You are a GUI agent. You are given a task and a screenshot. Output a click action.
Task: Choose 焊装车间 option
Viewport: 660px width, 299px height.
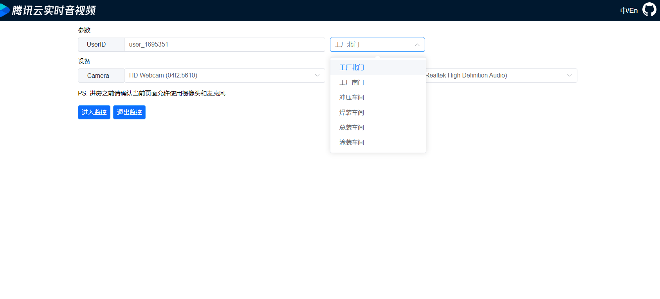click(378, 113)
